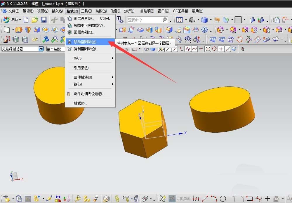Viewport: 292px width, 203px height.
Task: Open the selection filter dropdown
Action: point(41,49)
